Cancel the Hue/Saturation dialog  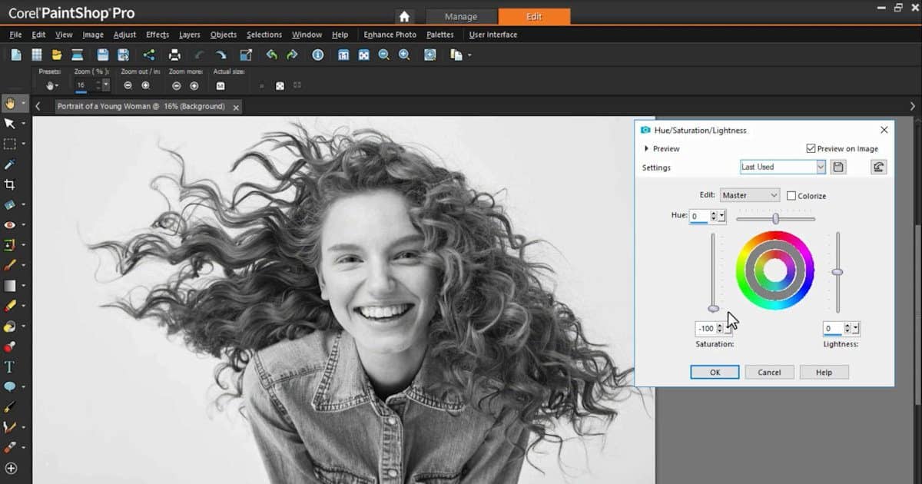click(769, 372)
